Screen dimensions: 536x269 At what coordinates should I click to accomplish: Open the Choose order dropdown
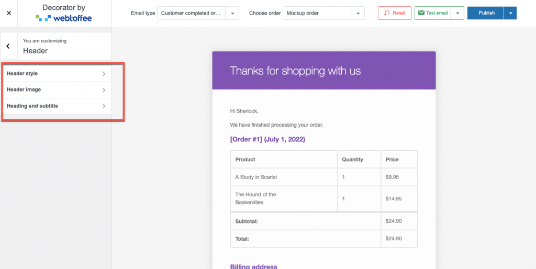click(323, 13)
